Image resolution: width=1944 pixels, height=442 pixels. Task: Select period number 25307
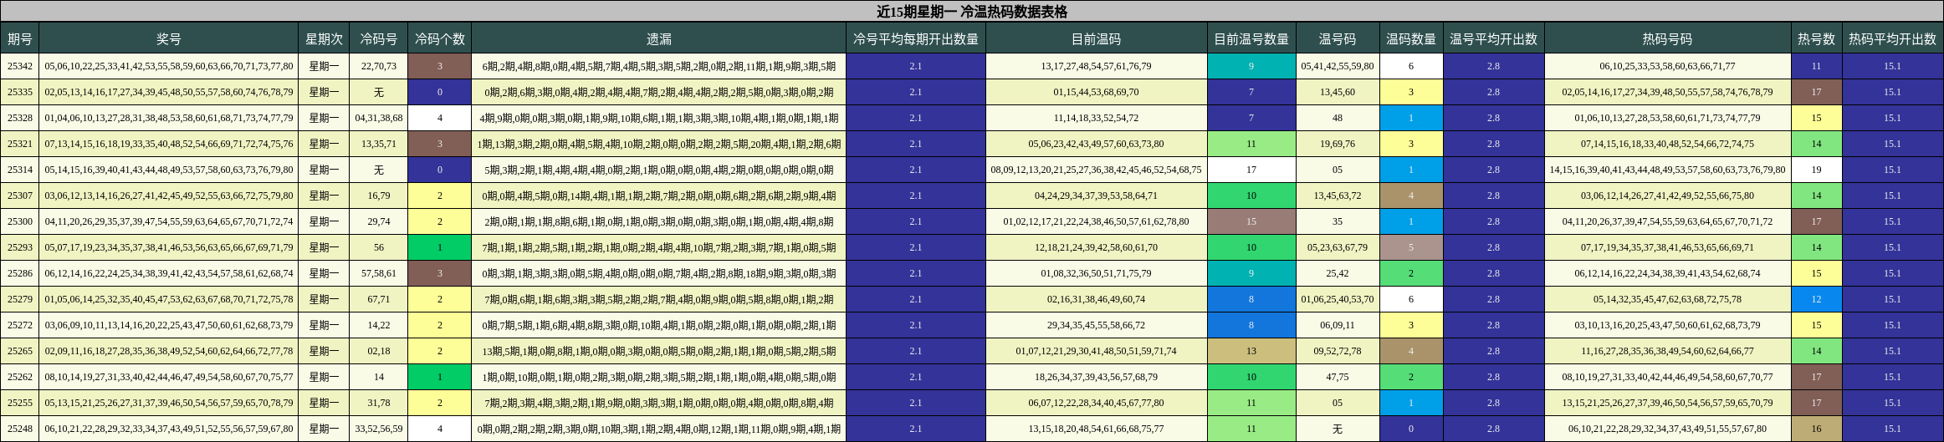[20, 196]
